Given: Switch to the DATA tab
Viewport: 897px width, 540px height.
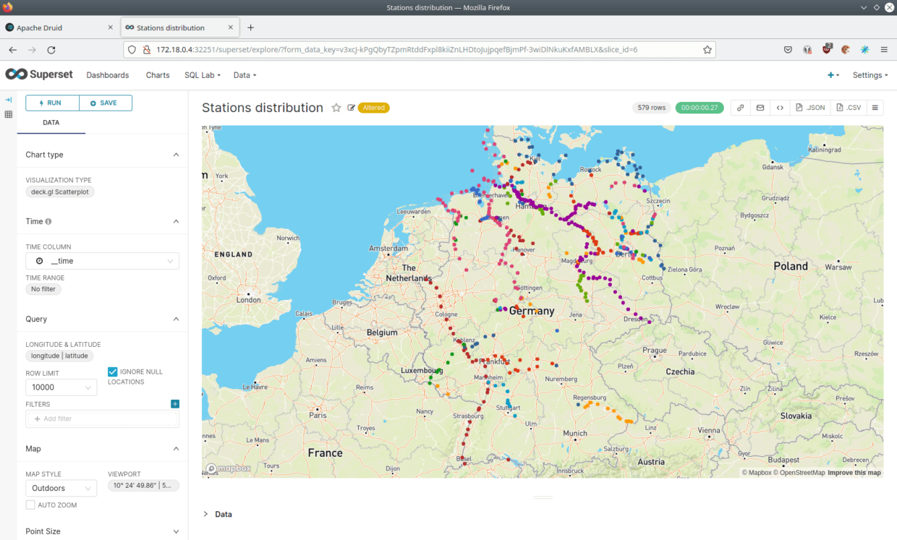Looking at the screenshot, I should (51, 123).
